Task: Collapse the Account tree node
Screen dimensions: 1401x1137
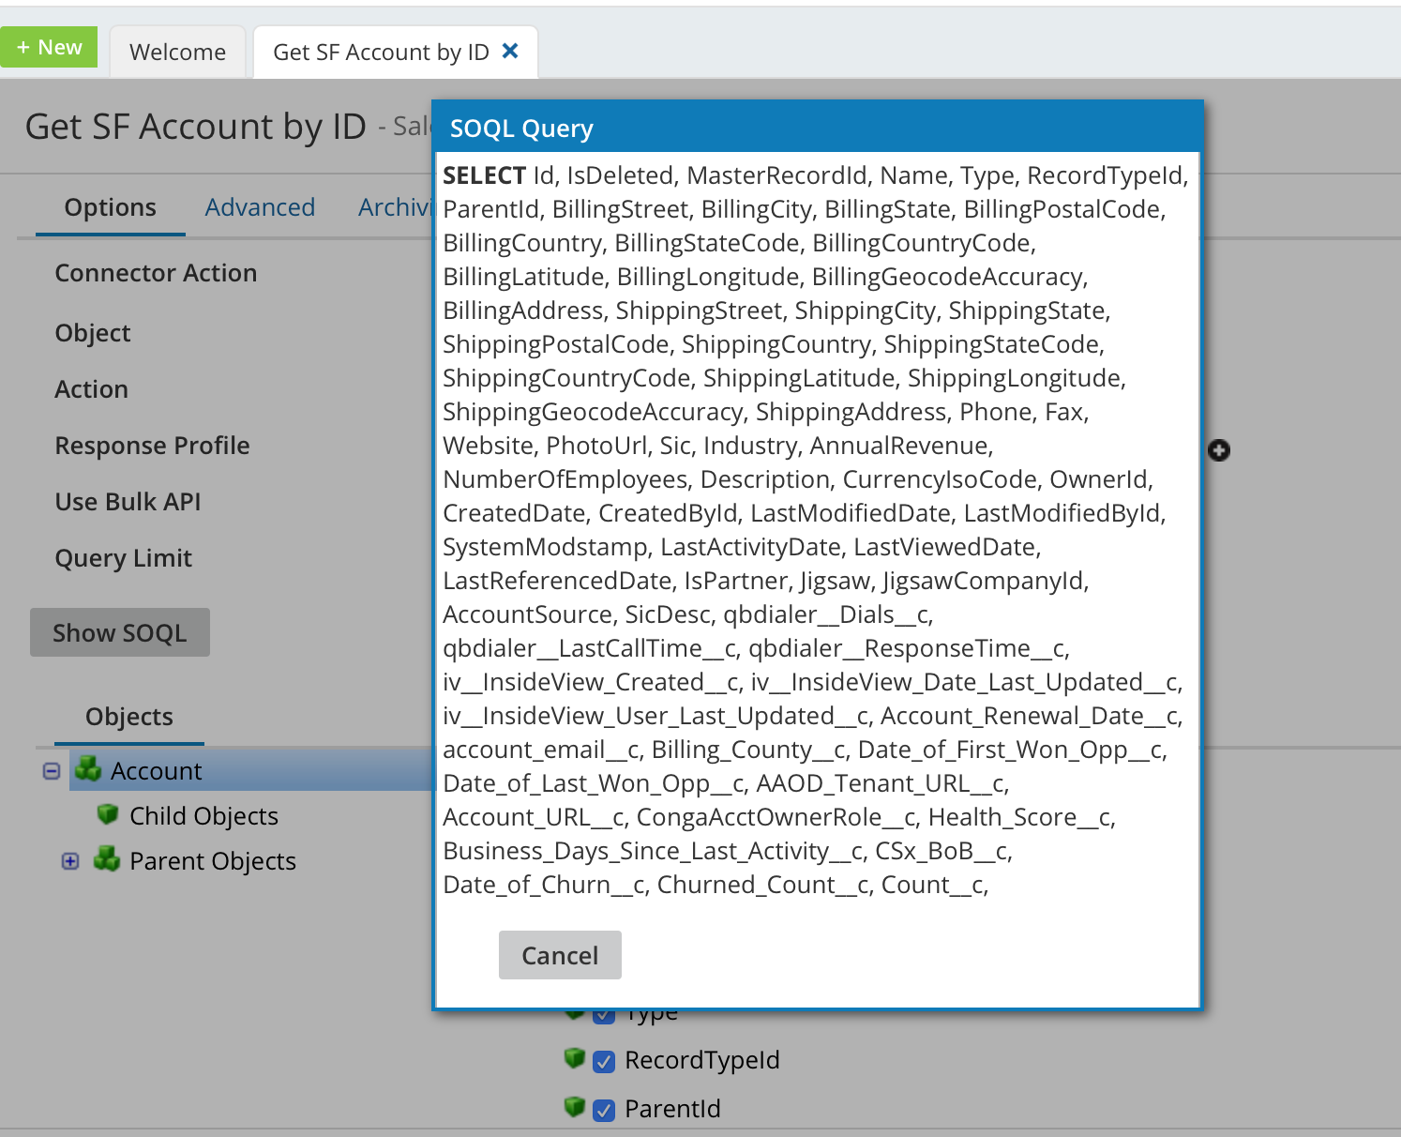Action: (52, 771)
